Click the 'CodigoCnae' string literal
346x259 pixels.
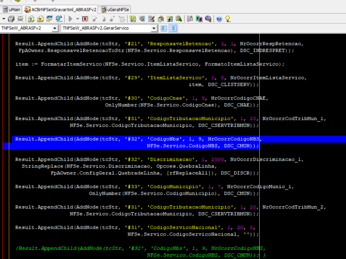coord(166,98)
